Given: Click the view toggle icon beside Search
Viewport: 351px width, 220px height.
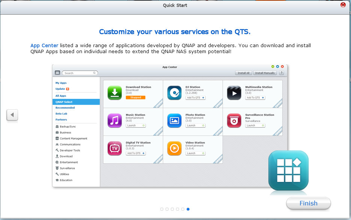Looking at the screenshot, I should click(57, 73).
